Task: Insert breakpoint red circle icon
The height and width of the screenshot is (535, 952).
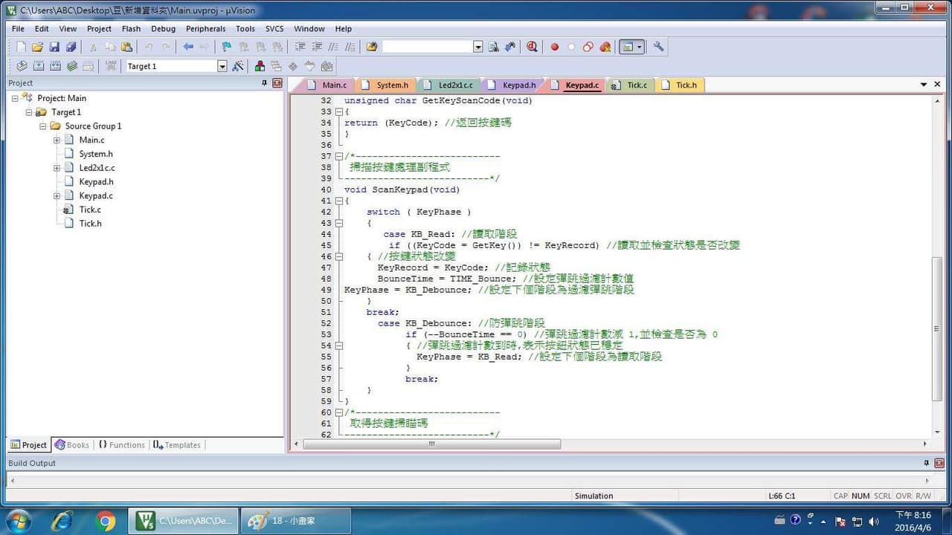Action: point(554,47)
